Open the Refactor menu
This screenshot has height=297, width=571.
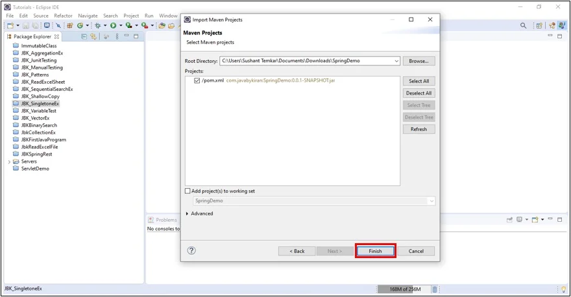pos(64,16)
